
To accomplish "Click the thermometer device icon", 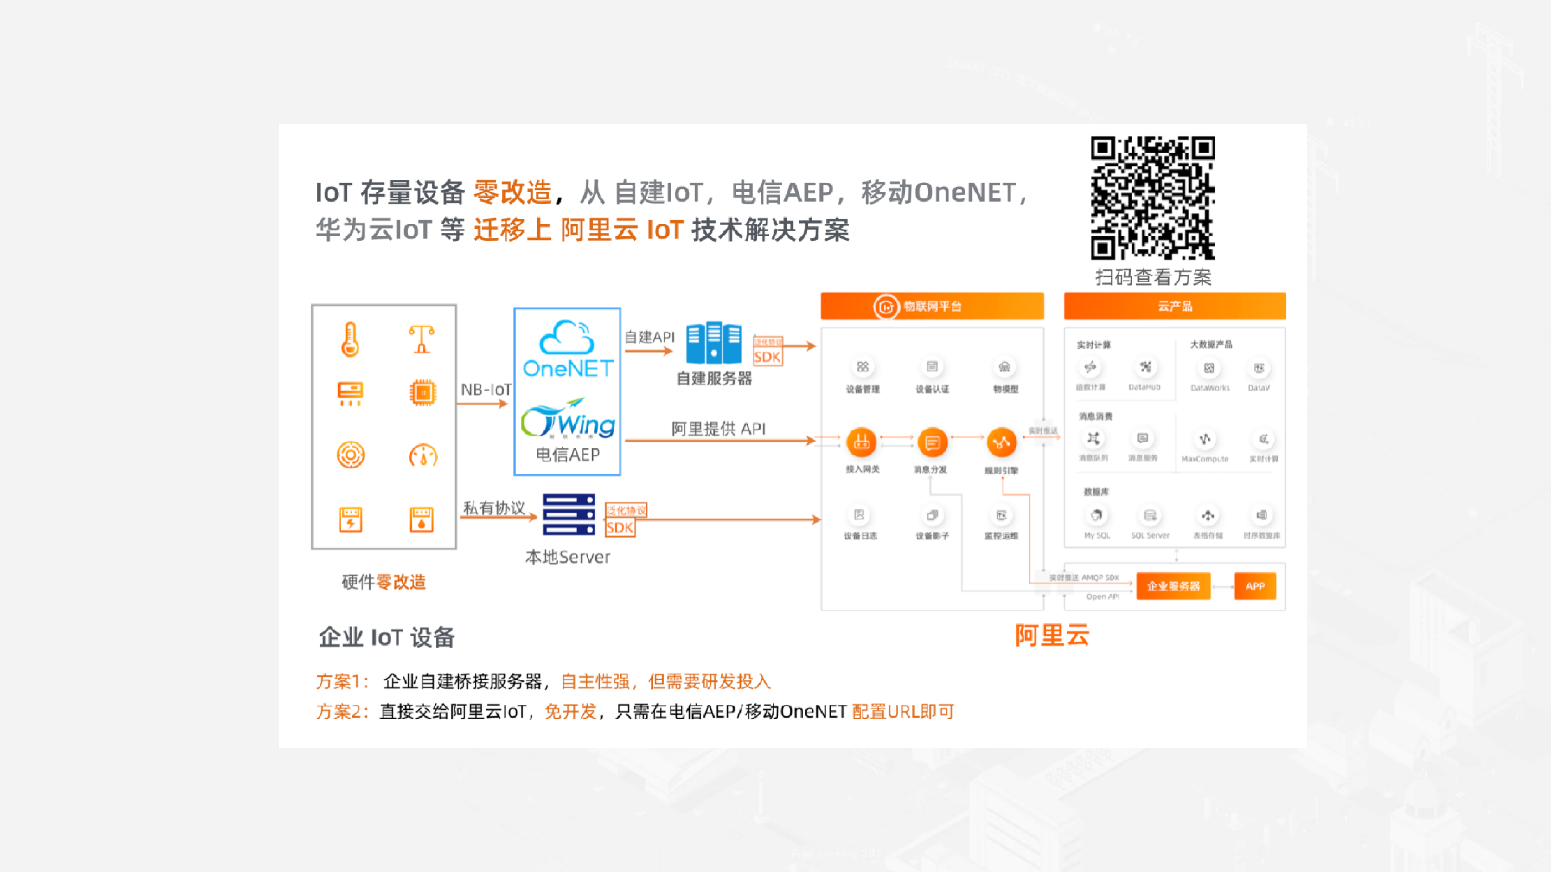I will point(351,339).
